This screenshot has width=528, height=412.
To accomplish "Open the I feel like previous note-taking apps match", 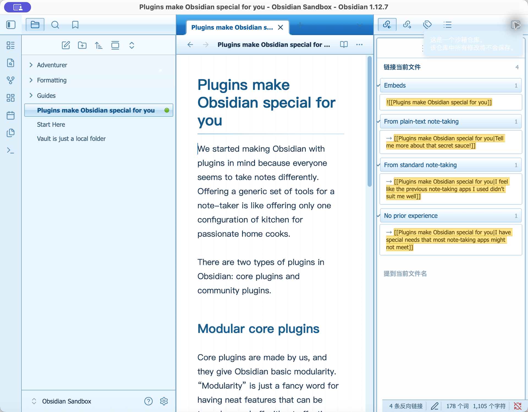I will 451,189.
